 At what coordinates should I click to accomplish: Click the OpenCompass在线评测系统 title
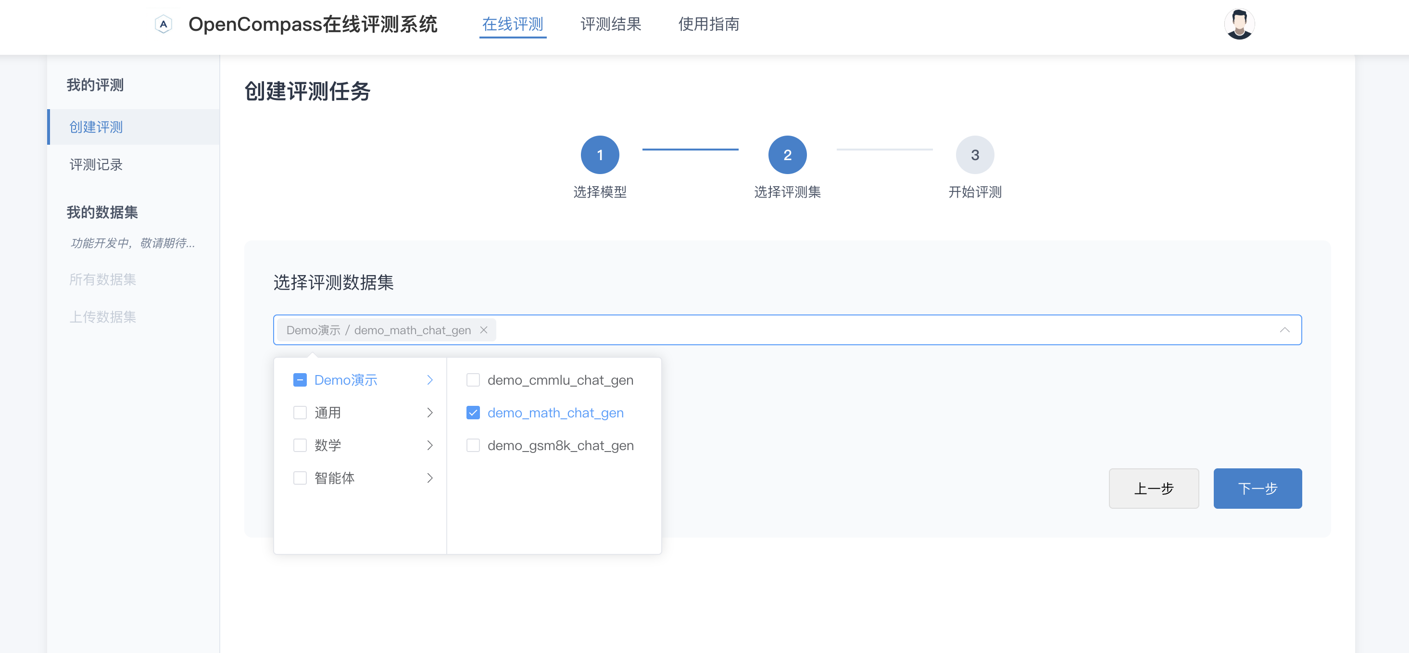[x=313, y=24]
